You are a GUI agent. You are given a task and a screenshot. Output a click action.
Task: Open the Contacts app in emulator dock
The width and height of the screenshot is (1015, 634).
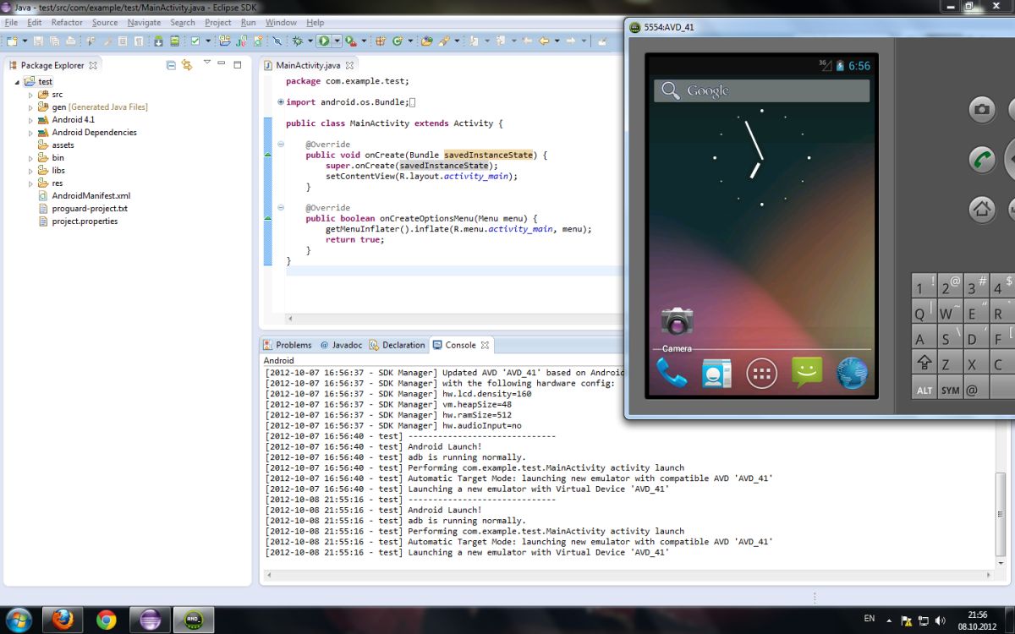[716, 373]
